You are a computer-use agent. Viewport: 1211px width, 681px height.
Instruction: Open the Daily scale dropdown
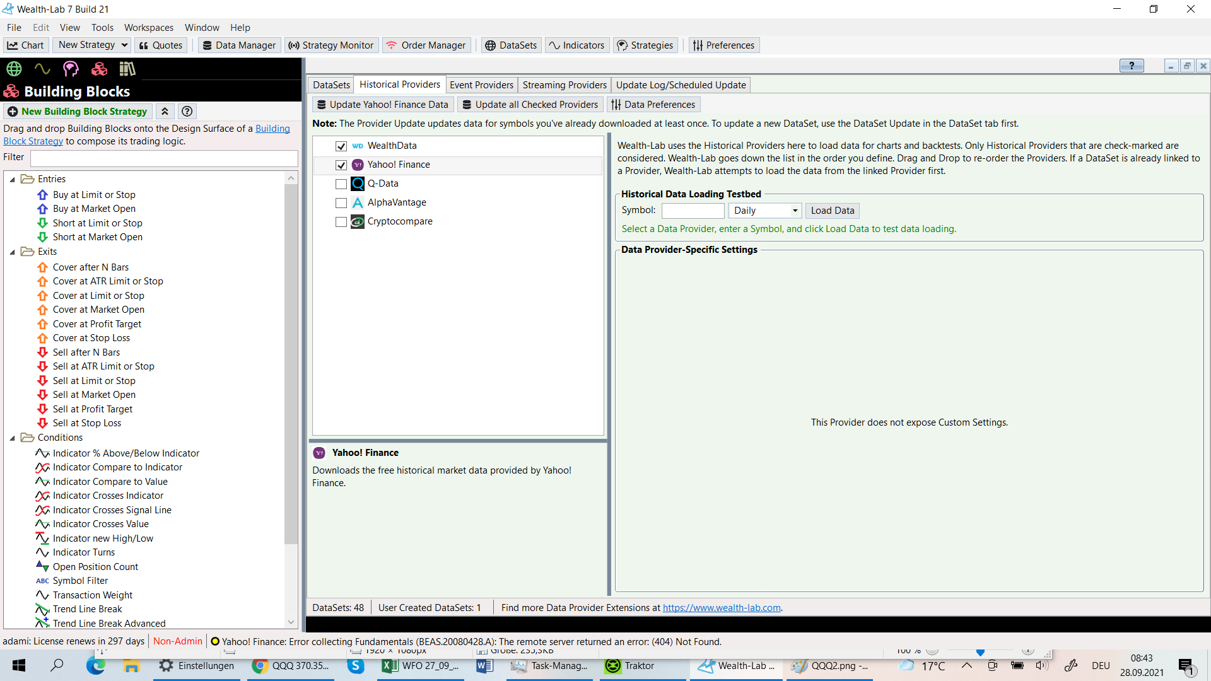(x=795, y=211)
